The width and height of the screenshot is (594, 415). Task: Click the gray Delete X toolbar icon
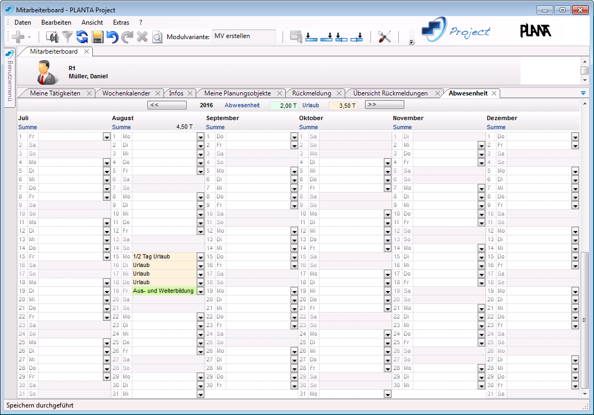pos(142,36)
